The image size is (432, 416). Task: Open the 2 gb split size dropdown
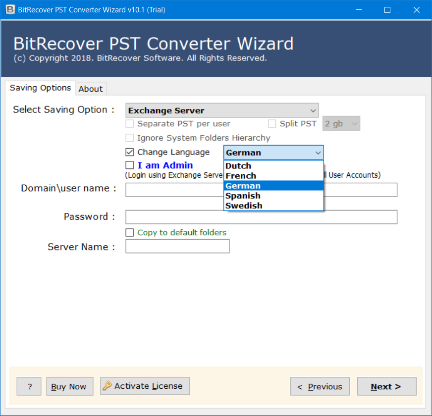click(341, 123)
